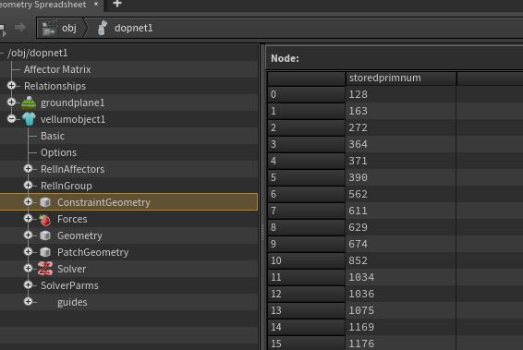This screenshot has height=350, width=523.
Task: Switch to the Geometry Spreadsheet tab
Action: (x=43, y=5)
